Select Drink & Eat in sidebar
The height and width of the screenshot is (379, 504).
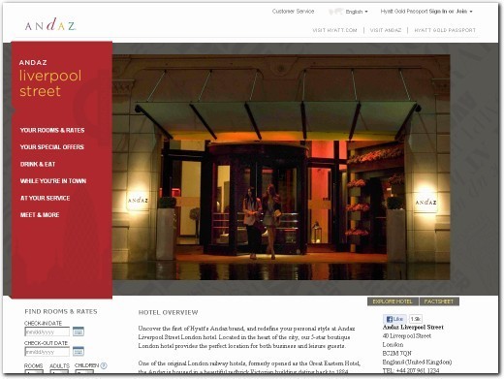coord(38,164)
